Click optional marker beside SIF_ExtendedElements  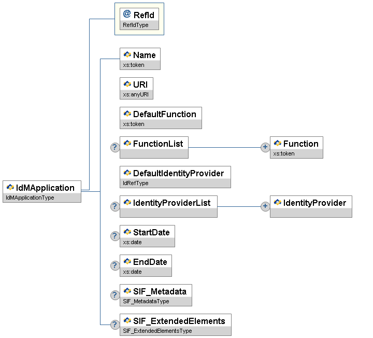coord(115,325)
